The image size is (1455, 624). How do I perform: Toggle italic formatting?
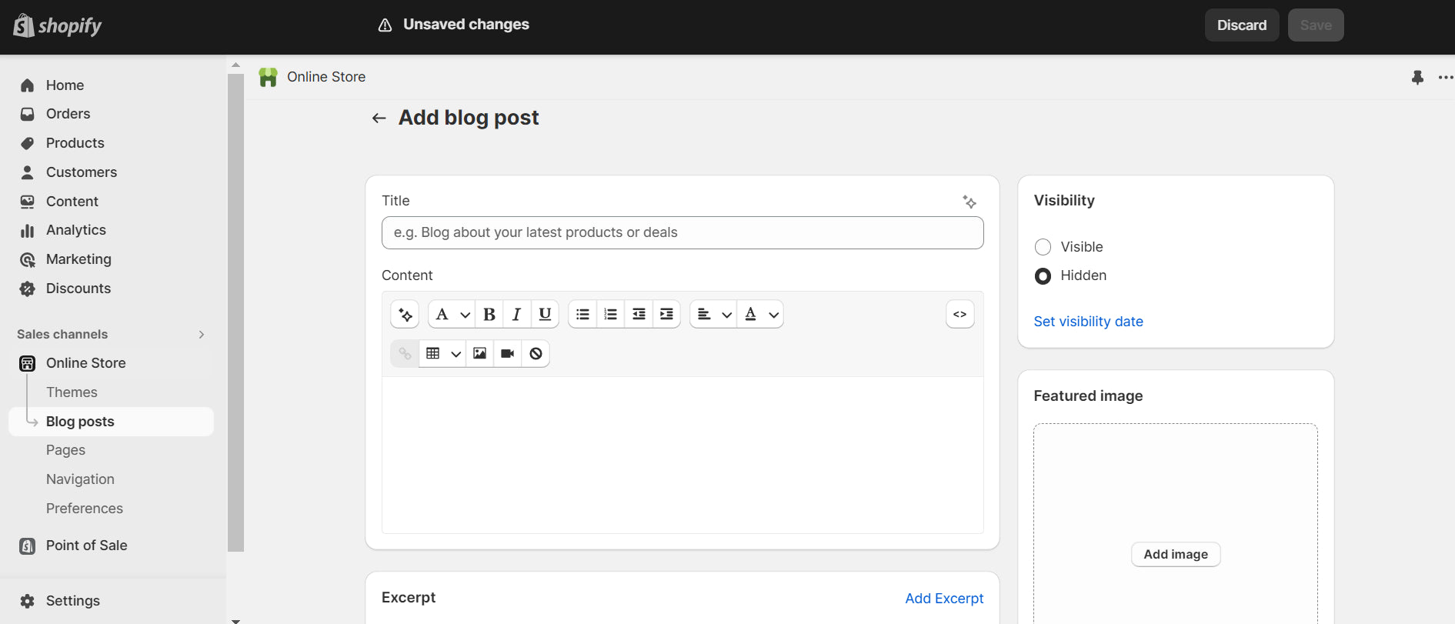coord(517,315)
